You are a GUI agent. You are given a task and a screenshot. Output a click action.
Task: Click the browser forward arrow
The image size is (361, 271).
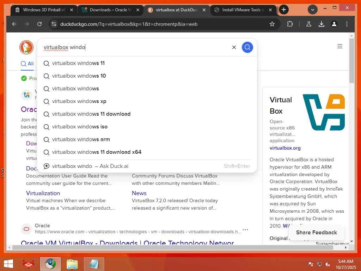point(27,24)
